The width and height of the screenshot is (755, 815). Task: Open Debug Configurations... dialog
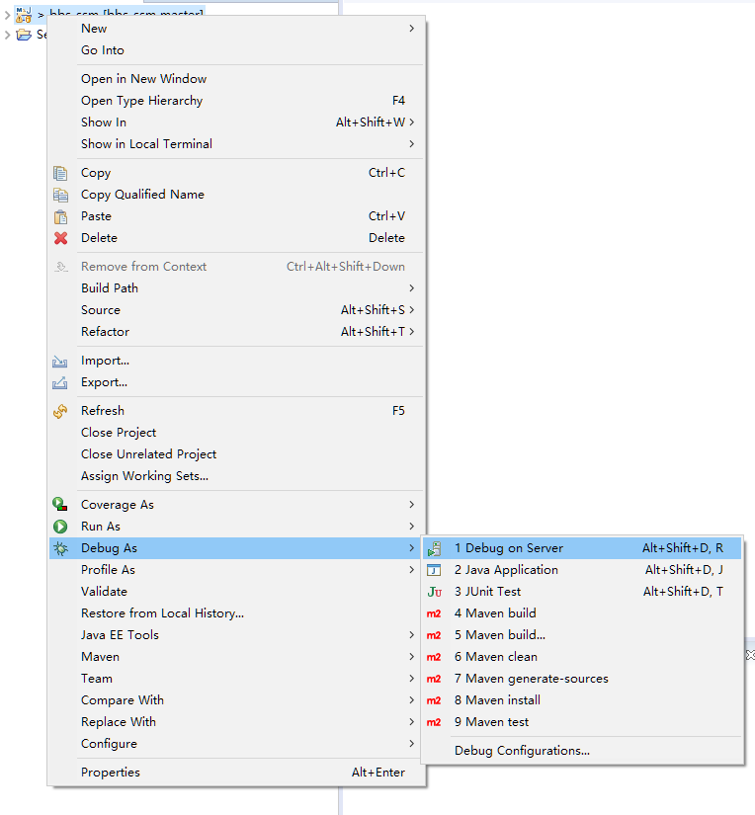point(522,751)
